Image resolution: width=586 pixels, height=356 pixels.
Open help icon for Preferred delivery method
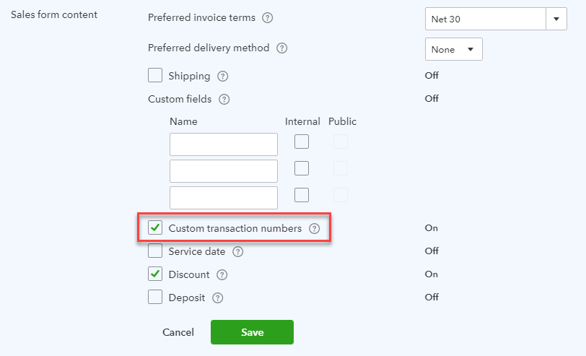click(281, 48)
